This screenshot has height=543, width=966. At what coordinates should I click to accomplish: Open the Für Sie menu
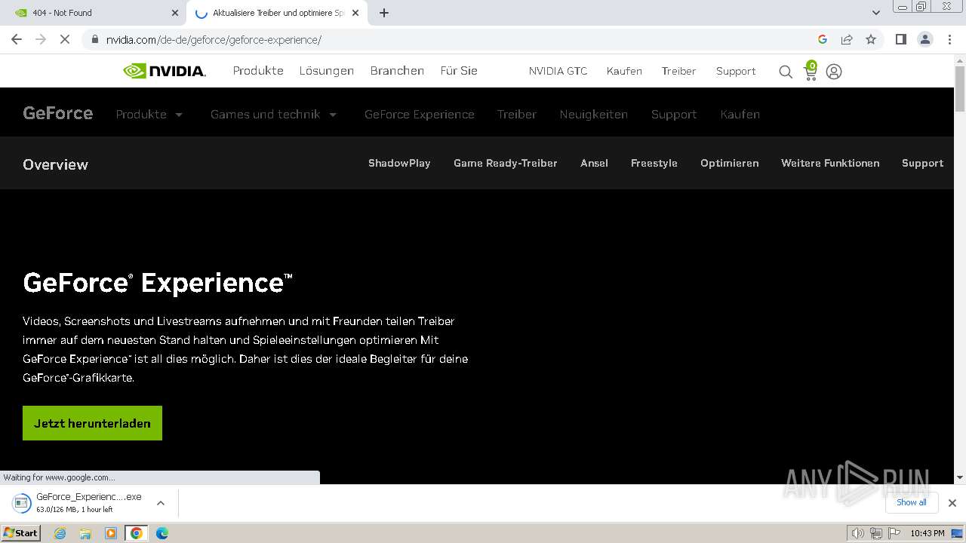(459, 71)
